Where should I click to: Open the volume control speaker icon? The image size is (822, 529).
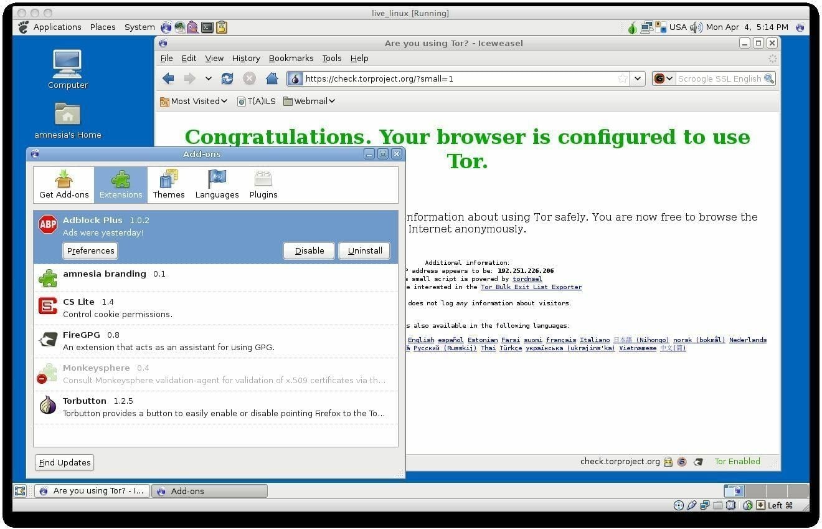(696, 27)
